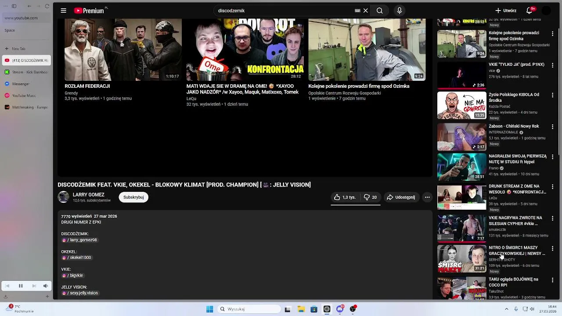
Task: Click the www.youtube.com address bar
Action: (x=26, y=18)
